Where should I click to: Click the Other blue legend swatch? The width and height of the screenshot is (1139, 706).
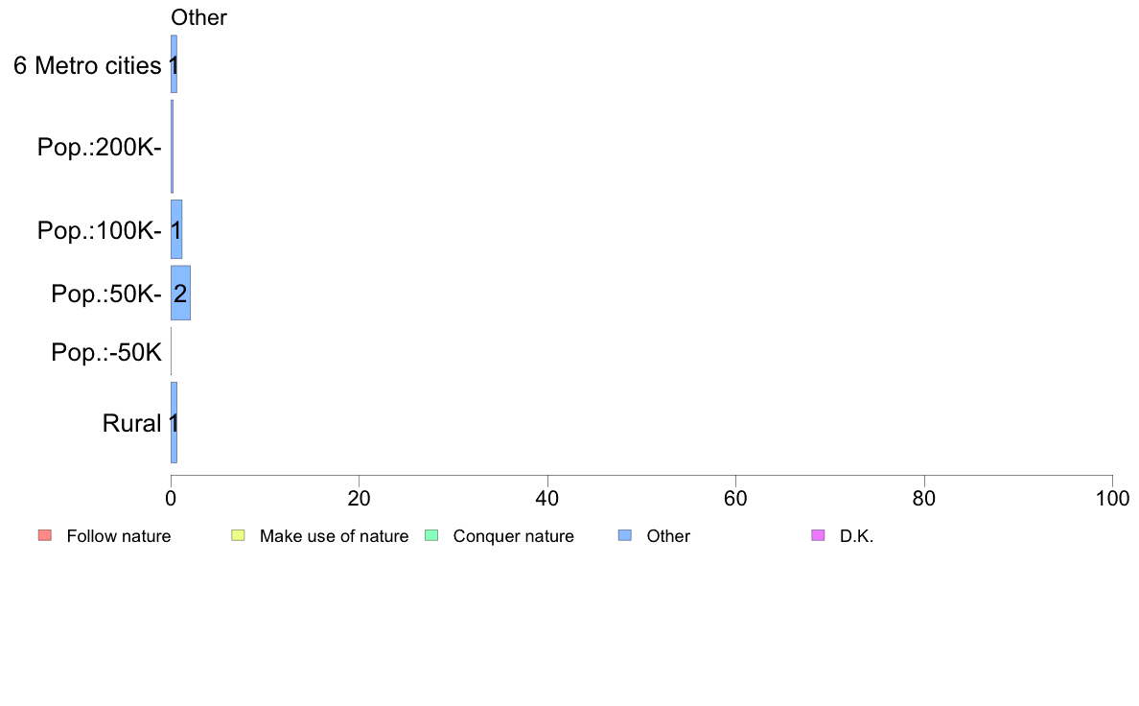click(625, 536)
